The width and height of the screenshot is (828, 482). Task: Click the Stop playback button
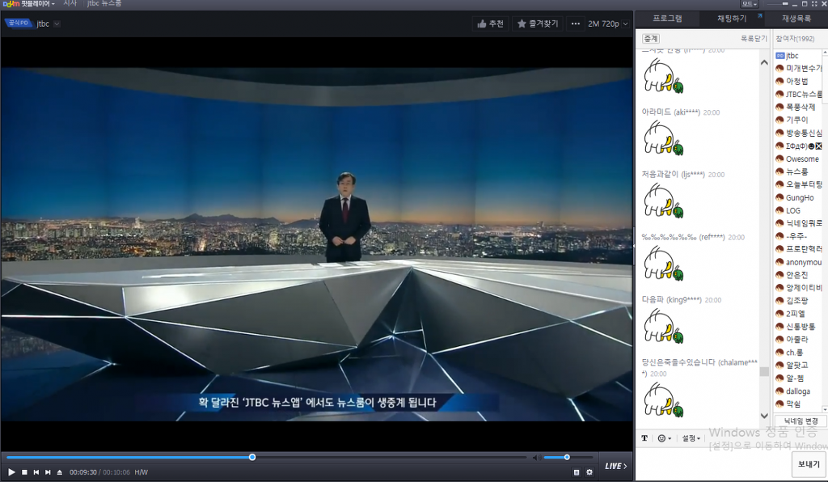24,472
